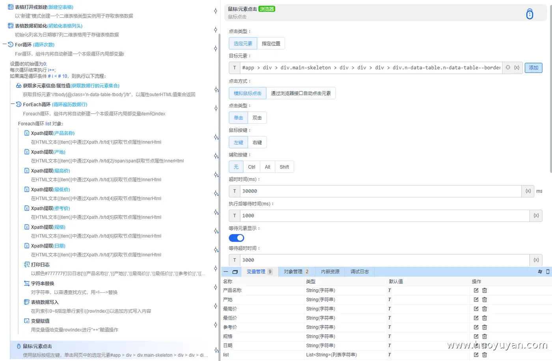552x361 pixels.
Task: Click the 表格数据写入 step icon
Action: click(27, 302)
